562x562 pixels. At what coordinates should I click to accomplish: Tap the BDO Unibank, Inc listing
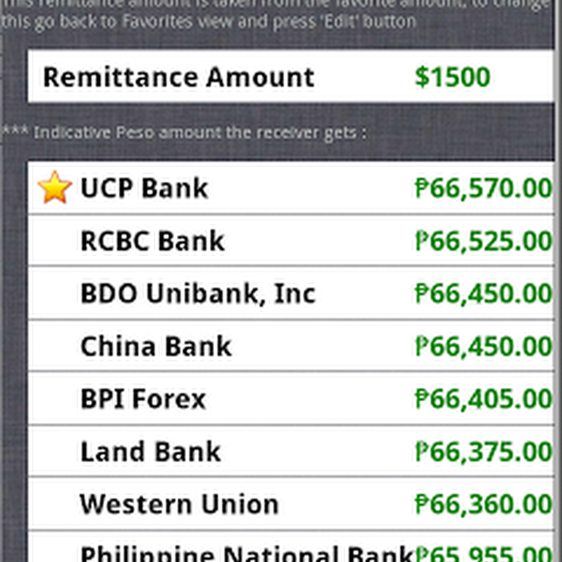point(198,293)
